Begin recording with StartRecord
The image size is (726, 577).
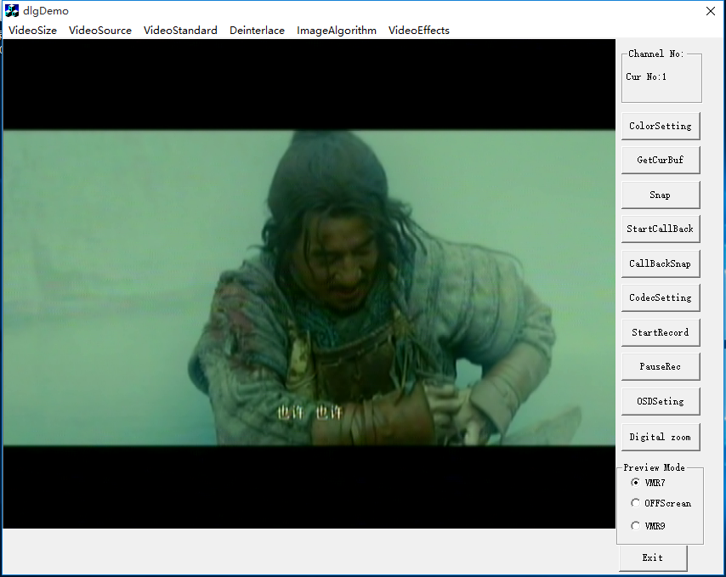661,333
